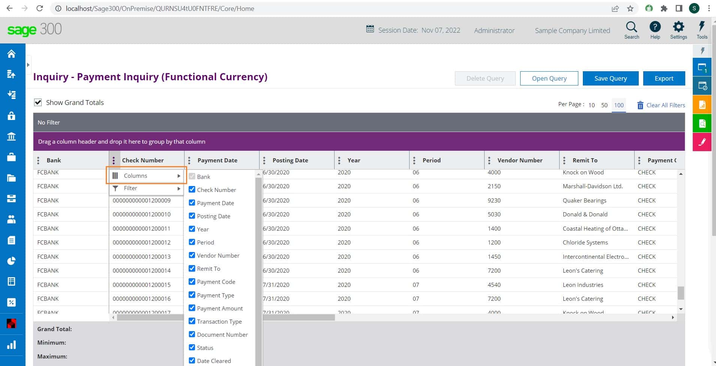Image resolution: width=716 pixels, height=366 pixels.
Task: Open Help question mark icon
Action: click(655, 27)
